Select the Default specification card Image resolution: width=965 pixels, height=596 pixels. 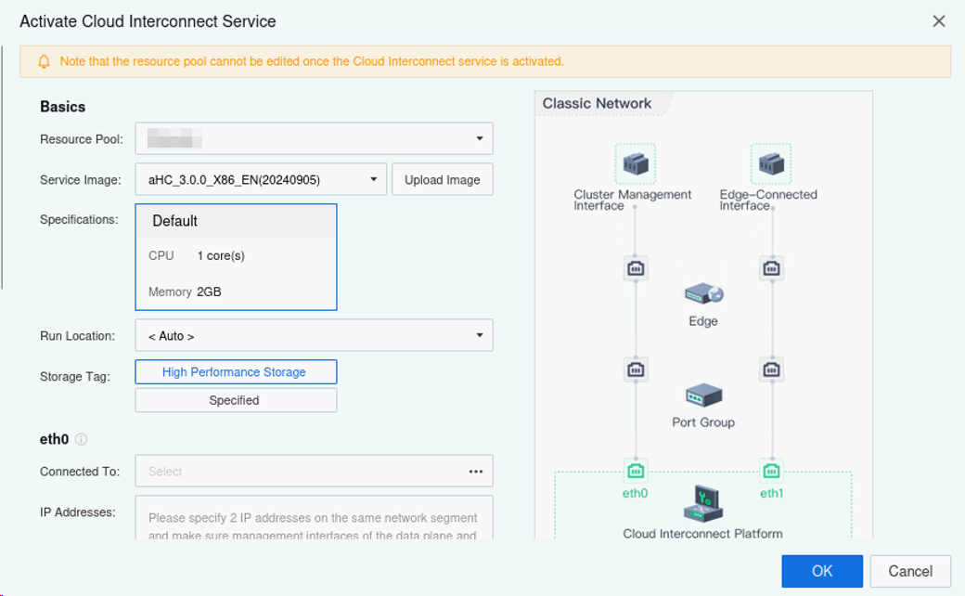click(x=236, y=256)
